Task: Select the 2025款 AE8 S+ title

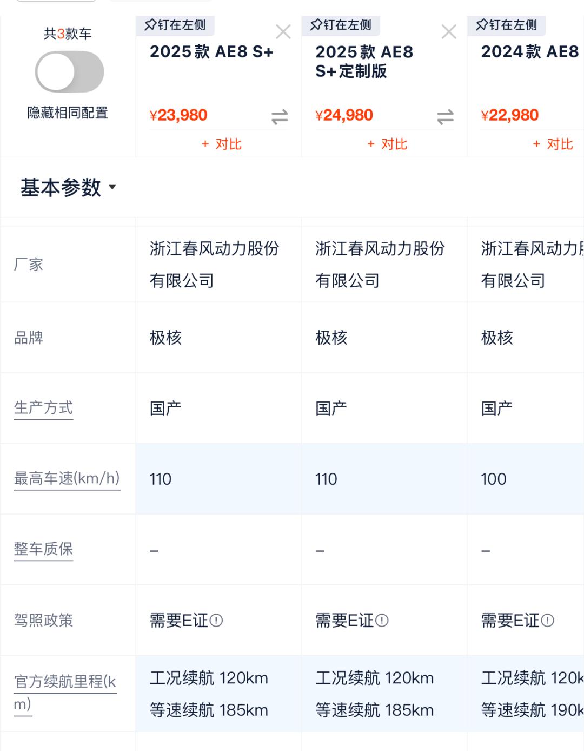Action: click(211, 52)
